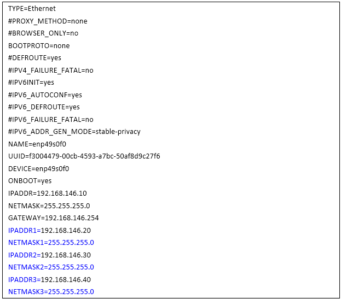Click the #IPV4_FAILURE_FATAL=no line
Viewport: 341px width, 299px height.
tap(51, 71)
